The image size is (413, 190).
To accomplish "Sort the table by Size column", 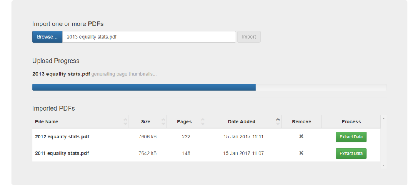I will (146, 121).
